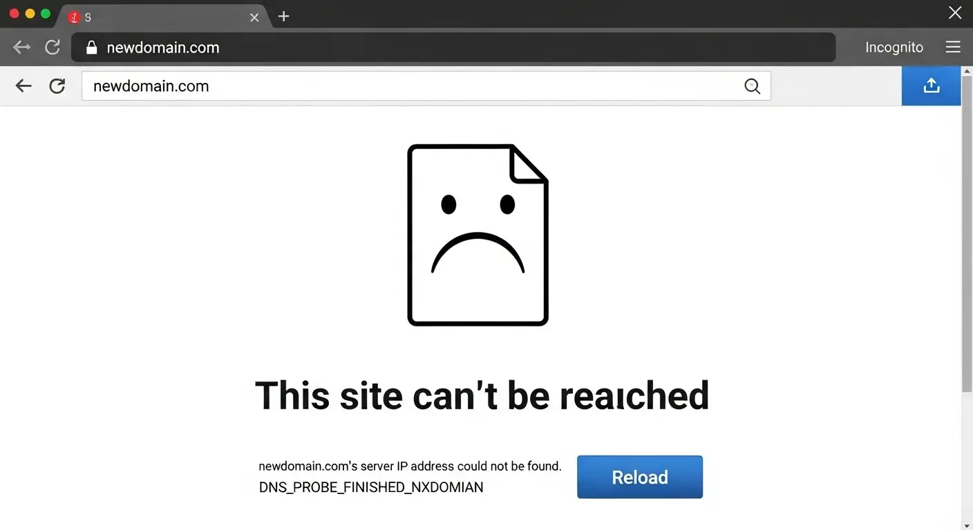973x530 pixels.
Task: Click the lock icon beside the dark URL
Action: (91, 48)
